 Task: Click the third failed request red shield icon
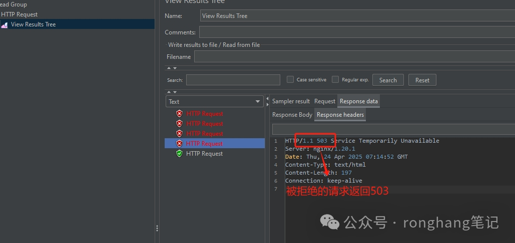(179, 134)
